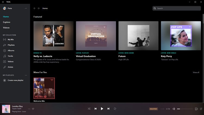
Task: Click the Future title link
Action: [x=122, y=56]
